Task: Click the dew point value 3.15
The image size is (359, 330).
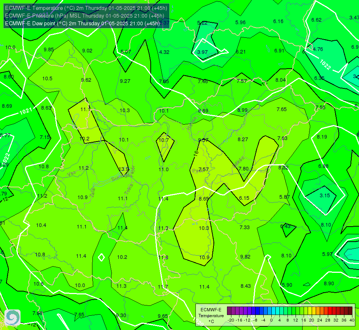Action: (x=325, y=195)
